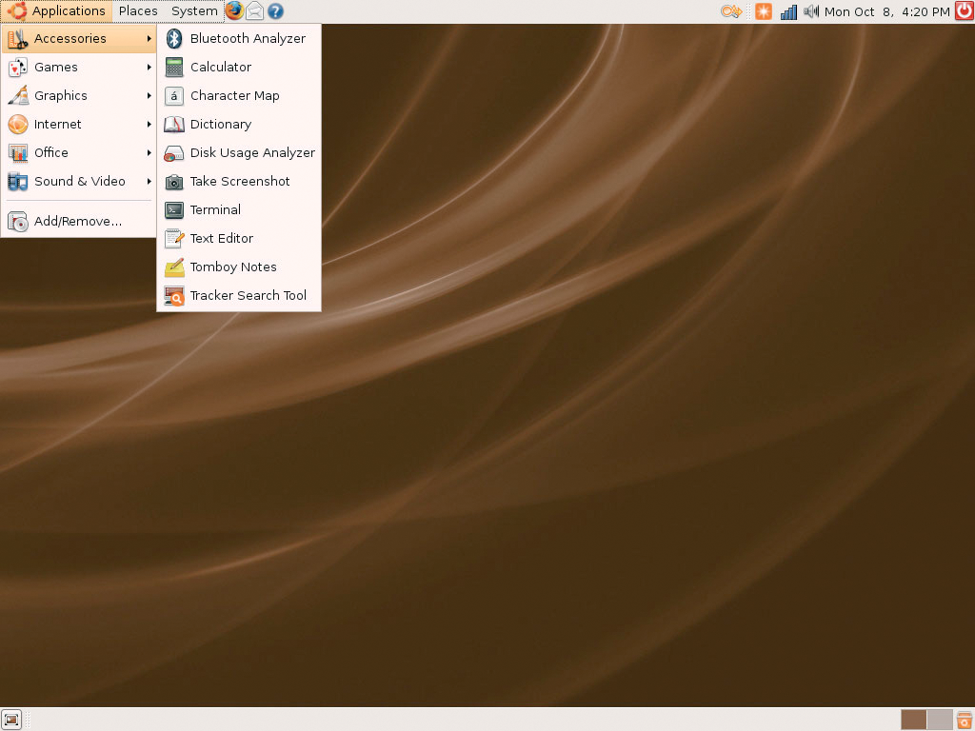
Task: Open Dictionary
Action: point(239,125)
